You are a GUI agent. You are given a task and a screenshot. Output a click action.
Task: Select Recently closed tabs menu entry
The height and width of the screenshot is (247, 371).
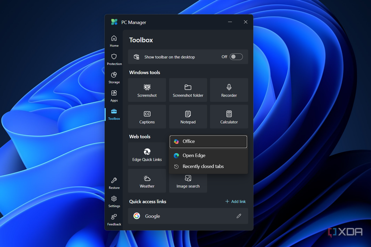coord(208,166)
